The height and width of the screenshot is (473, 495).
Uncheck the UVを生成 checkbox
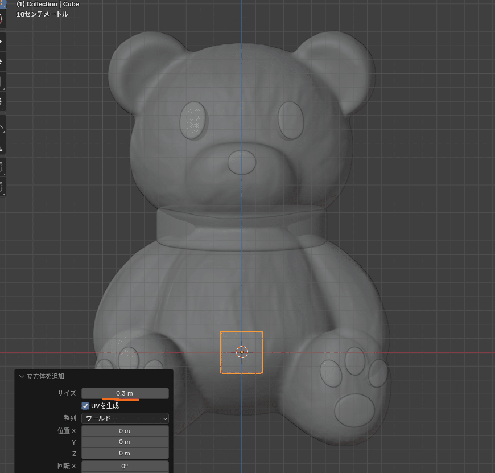click(x=85, y=406)
